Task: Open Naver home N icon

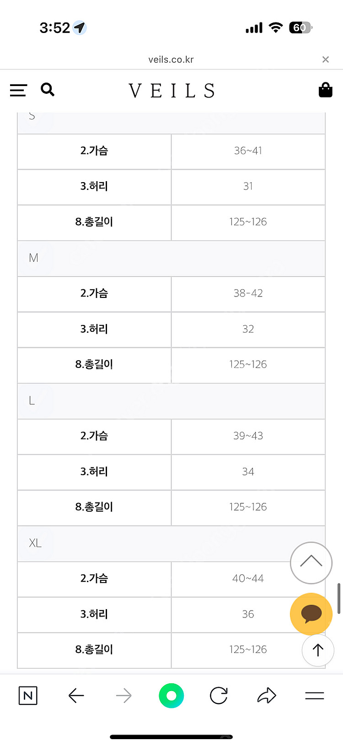Action: point(28,696)
